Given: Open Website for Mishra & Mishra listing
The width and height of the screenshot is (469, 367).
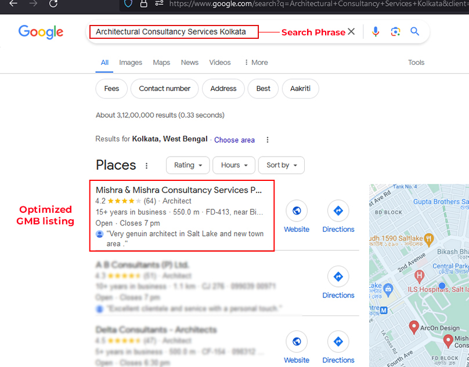Looking at the screenshot, I should [x=297, y=217].
